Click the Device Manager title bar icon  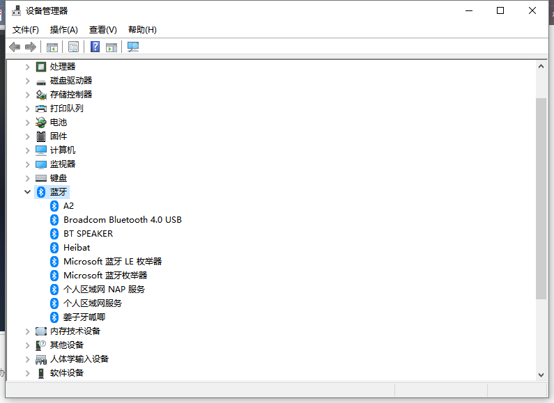coord(16,10)
